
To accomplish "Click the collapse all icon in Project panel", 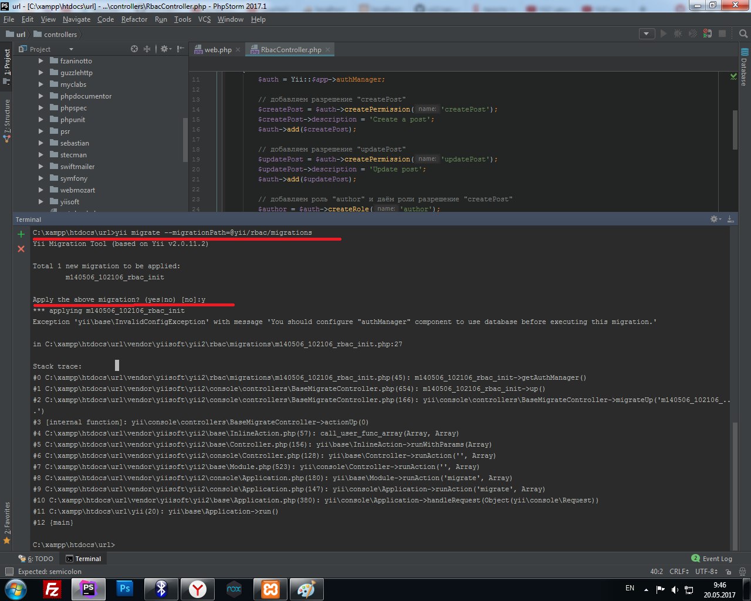I will pos(147,49).
